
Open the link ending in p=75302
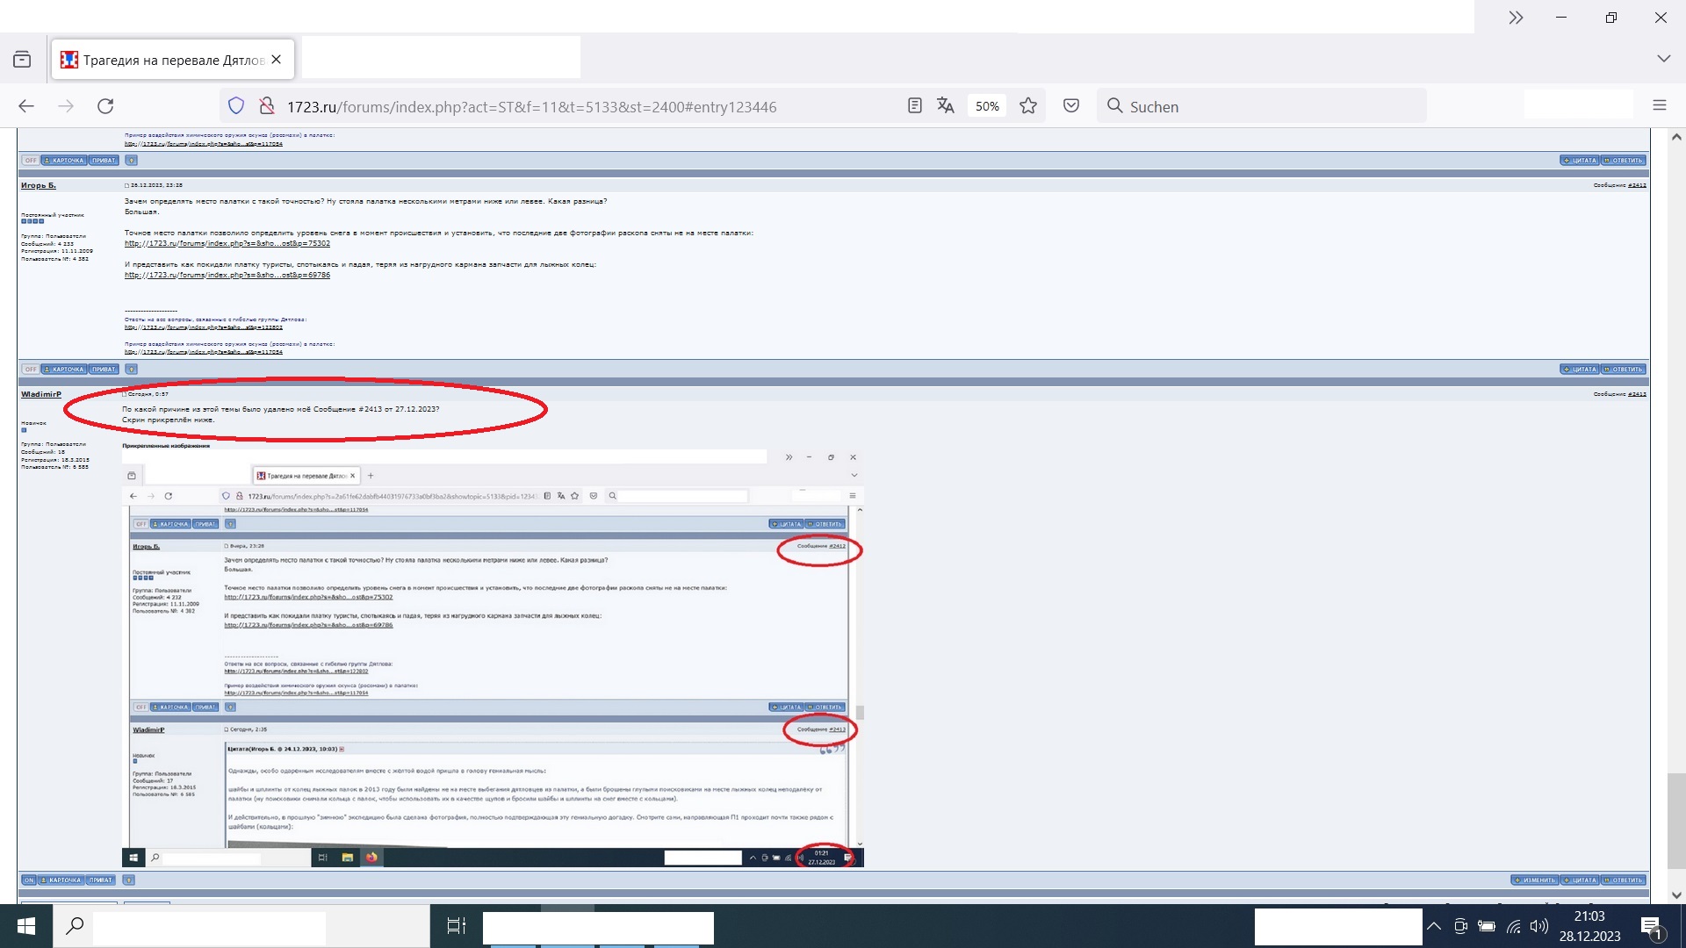(227, 243)
